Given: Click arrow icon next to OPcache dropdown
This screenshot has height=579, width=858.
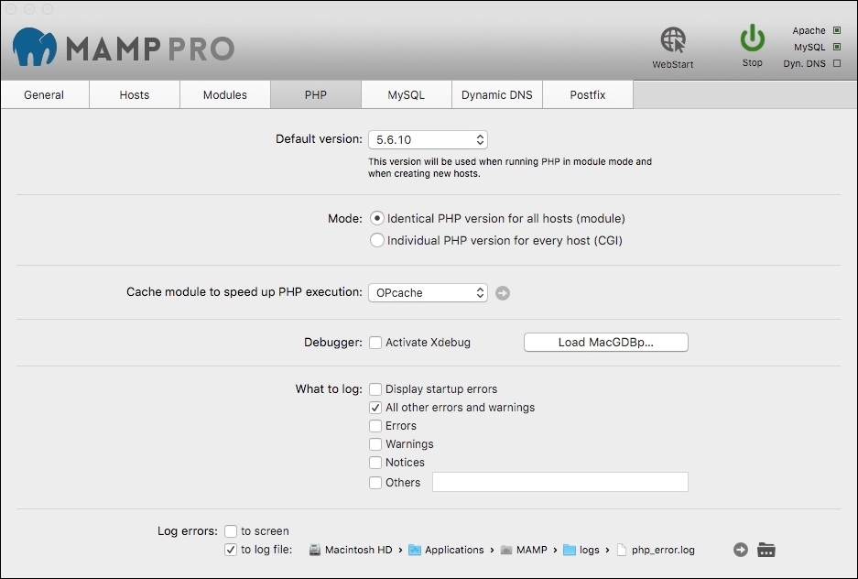Looking at the screenshot, I should coord(503,293).
